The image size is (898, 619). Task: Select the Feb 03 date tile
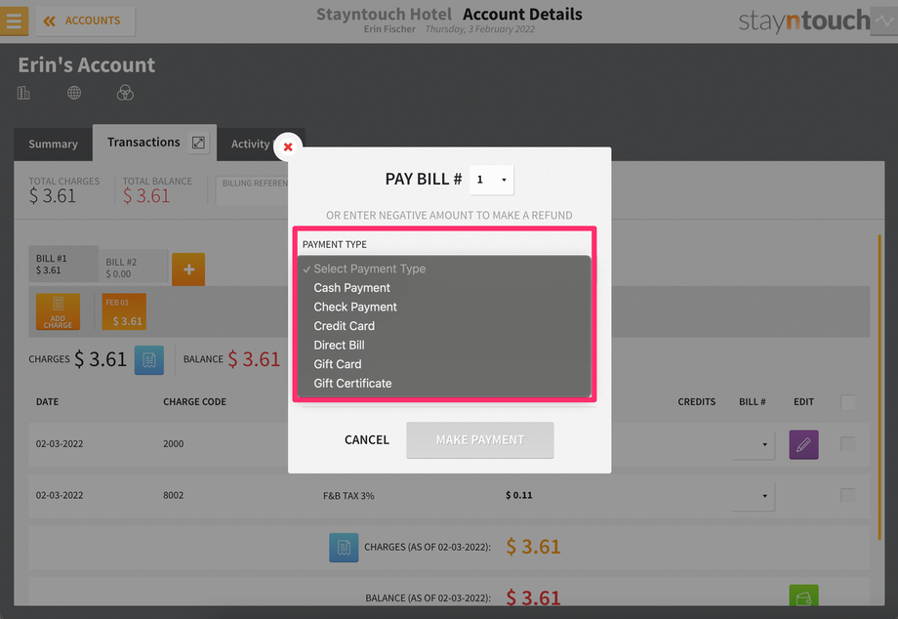point(124,311)
